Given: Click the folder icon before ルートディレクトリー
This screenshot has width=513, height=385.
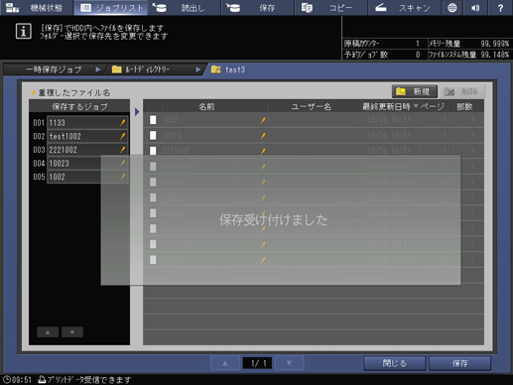Looking at the screenshot, I should click(116, 69).
